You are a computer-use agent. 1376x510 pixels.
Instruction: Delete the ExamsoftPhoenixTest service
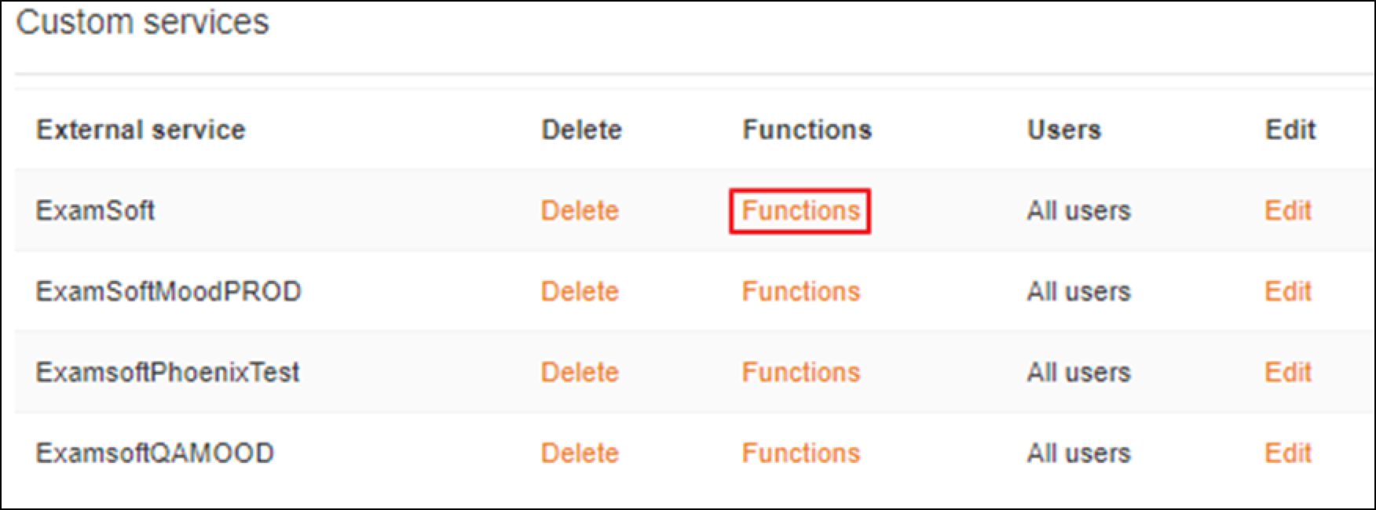coord(580,372)
